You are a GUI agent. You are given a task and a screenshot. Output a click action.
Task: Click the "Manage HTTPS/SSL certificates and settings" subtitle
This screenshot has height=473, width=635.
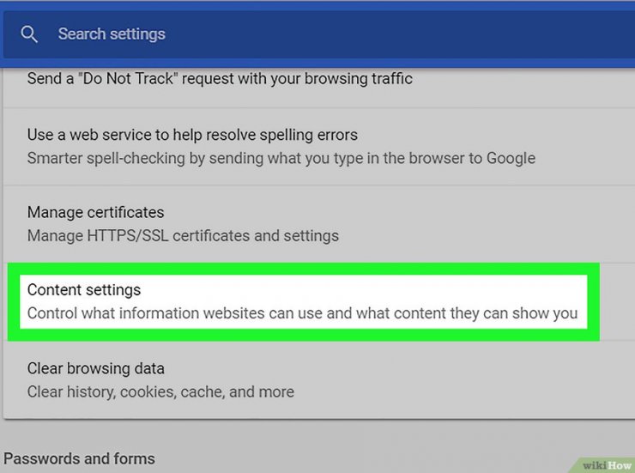(183, 236)
